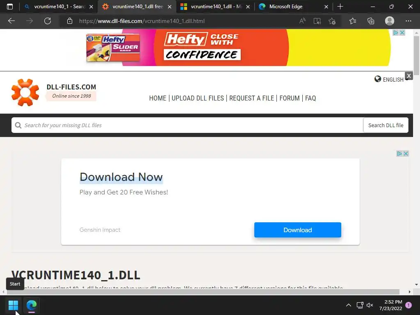
Task: Close the vcruntime140_1.dll free tab
Action: click(x=169, y=7)
